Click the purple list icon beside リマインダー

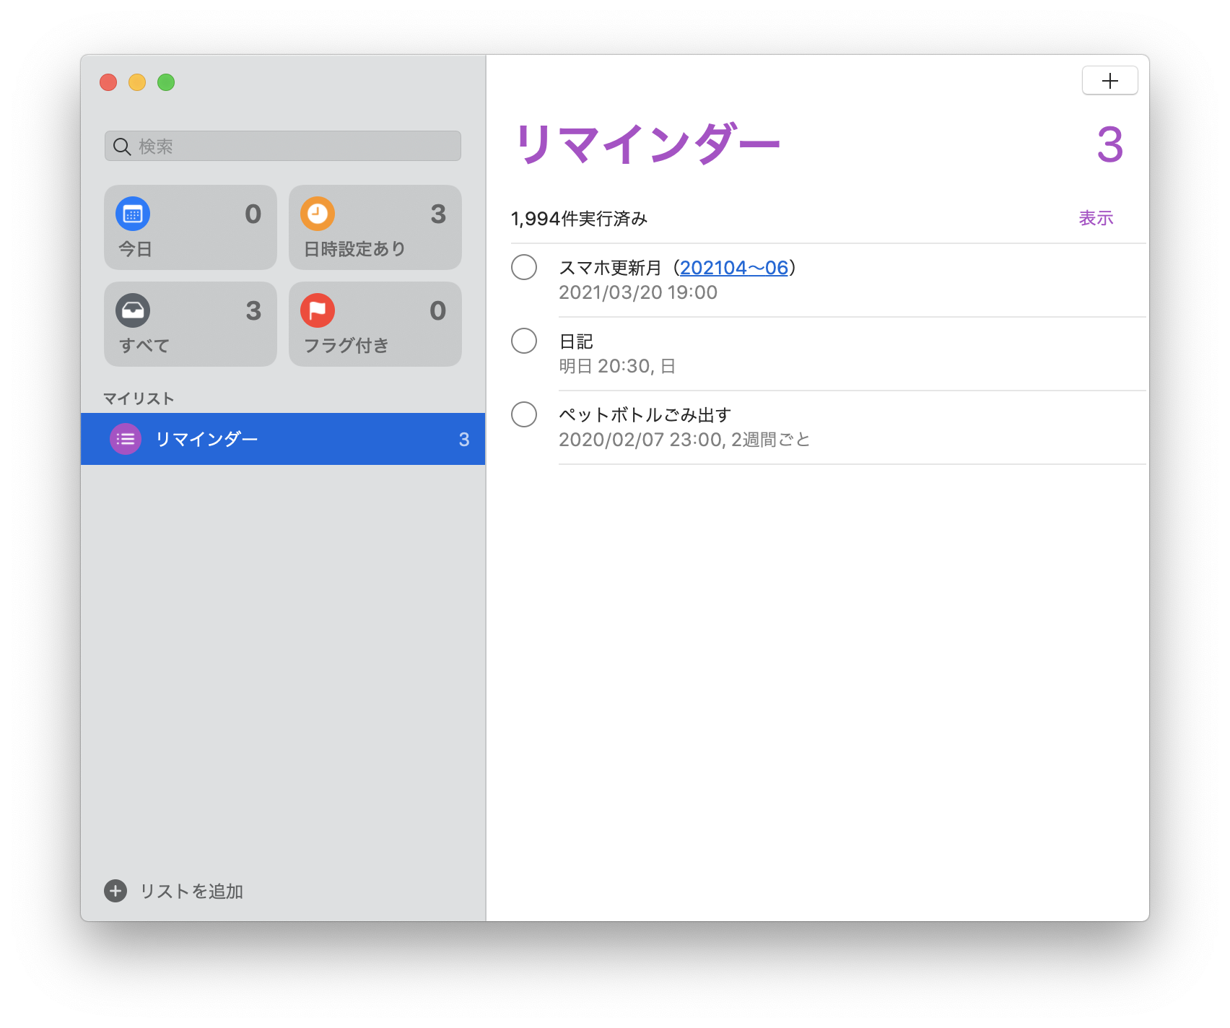126,439
